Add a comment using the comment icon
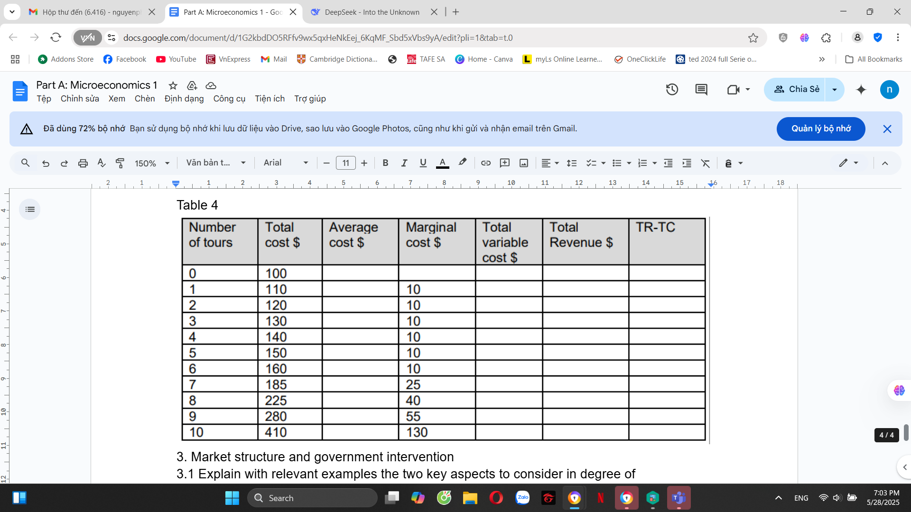The width and height of the screenshot is (911, 512). tap(504, 163)
